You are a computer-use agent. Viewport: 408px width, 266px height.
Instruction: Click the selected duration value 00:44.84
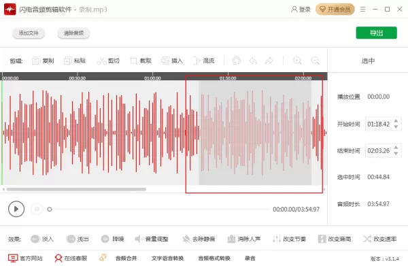pyautogui.click(x=379, y=177)
